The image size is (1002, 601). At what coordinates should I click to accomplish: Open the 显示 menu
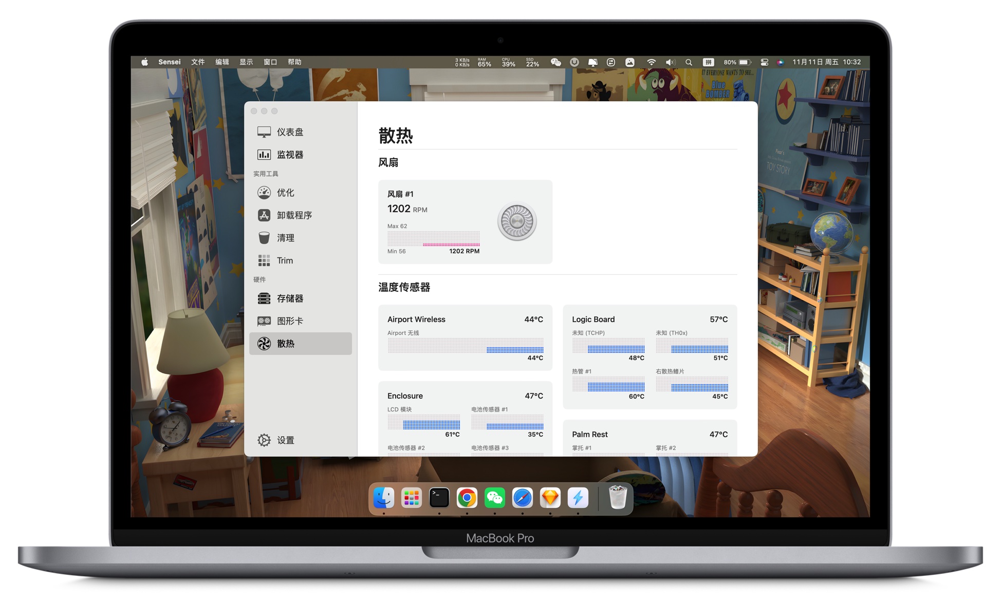click(x=246, y=62)
